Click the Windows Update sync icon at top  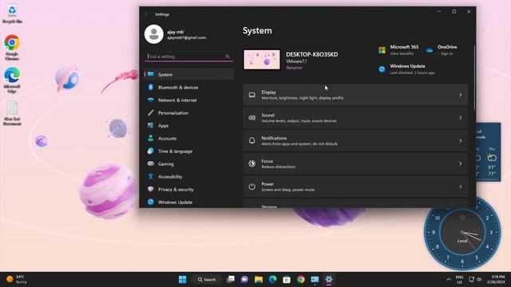[x=382, y=69]
